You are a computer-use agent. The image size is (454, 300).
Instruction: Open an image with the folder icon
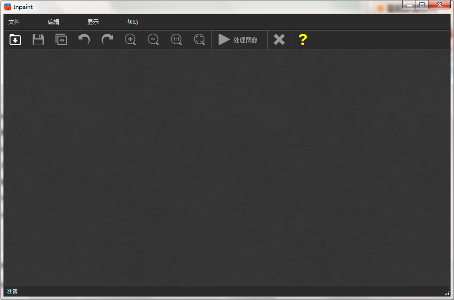[x=15, y=39]
